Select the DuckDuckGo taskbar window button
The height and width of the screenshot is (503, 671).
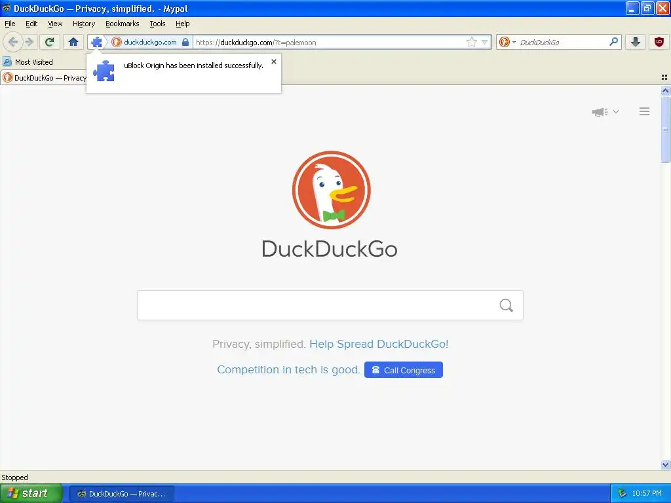(122, 494)
